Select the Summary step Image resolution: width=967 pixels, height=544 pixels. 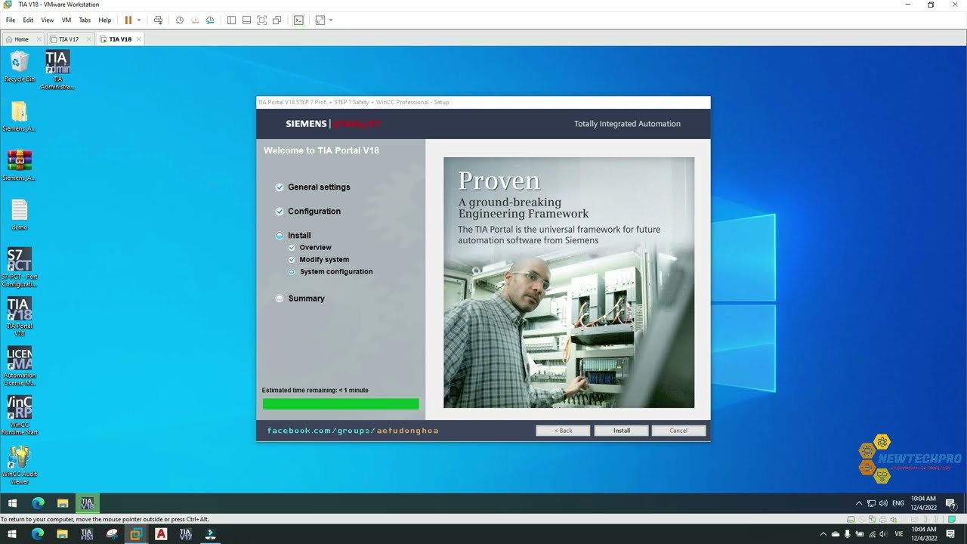click(x=306, y=298)
